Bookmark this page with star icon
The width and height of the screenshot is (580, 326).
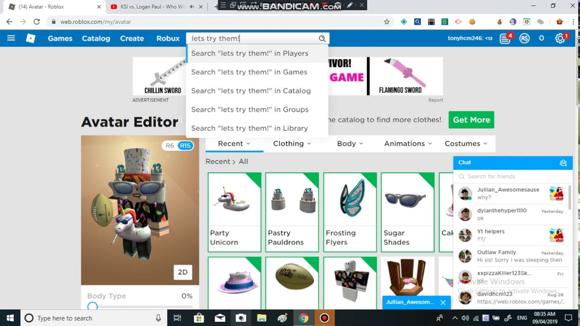tap(387, 22)
